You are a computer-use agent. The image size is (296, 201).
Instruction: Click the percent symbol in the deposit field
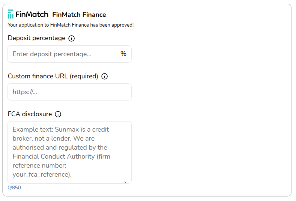click(123, 54)
